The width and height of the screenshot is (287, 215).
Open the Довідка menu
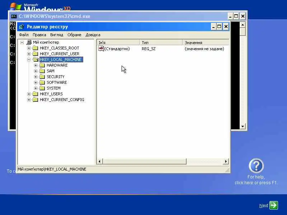93,35
